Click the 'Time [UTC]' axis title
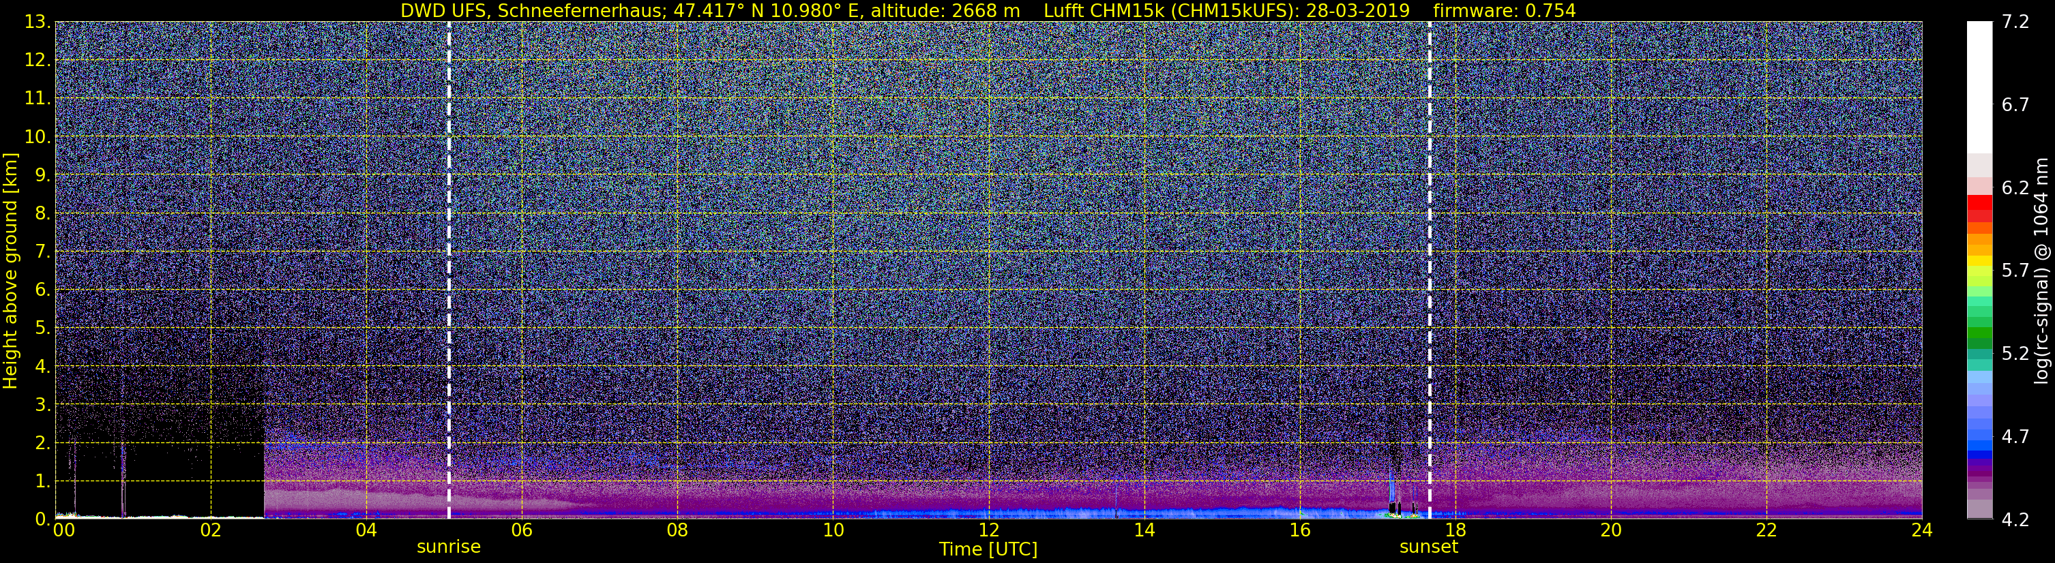The width and height of the screenshot is (2055, 563). [988, 549]
